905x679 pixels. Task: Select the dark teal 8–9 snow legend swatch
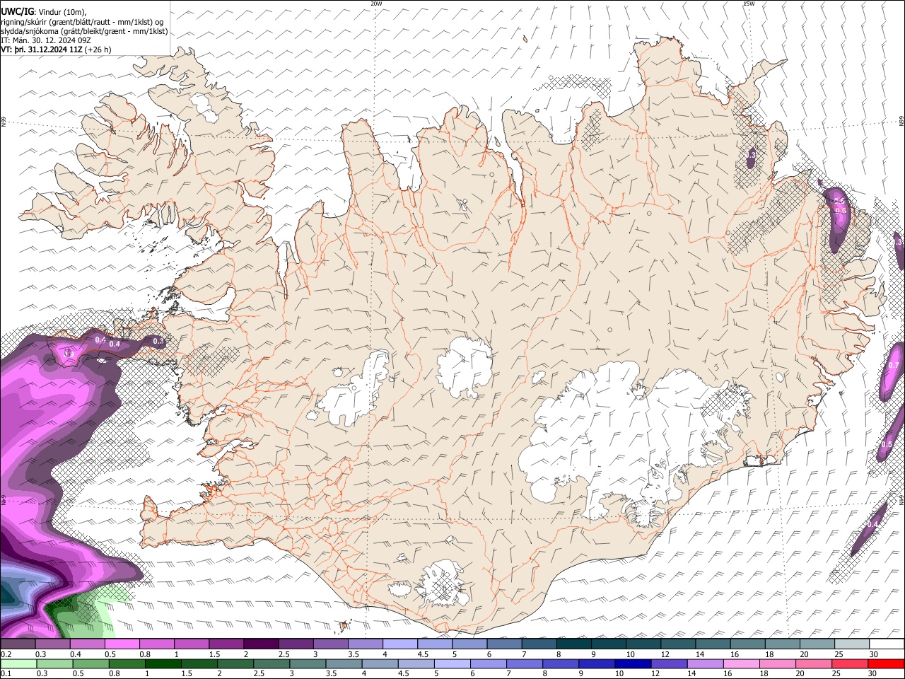574,644
